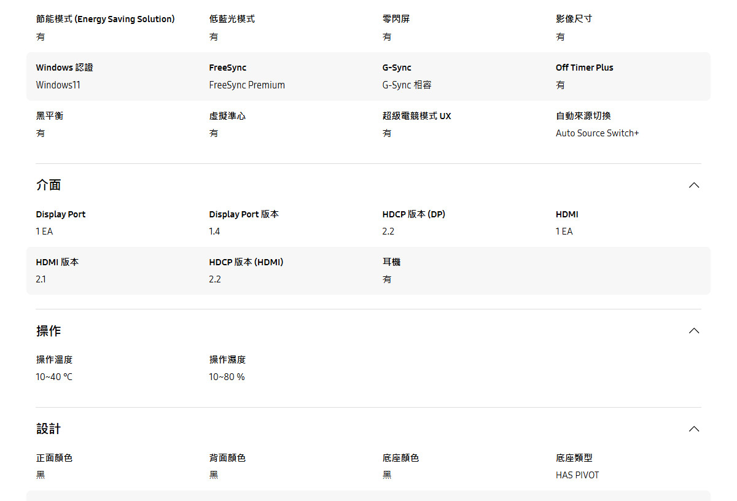Select the HAS PIVOT 底座類型 value
The image size is (737, 501).
[x=577, y=475]
